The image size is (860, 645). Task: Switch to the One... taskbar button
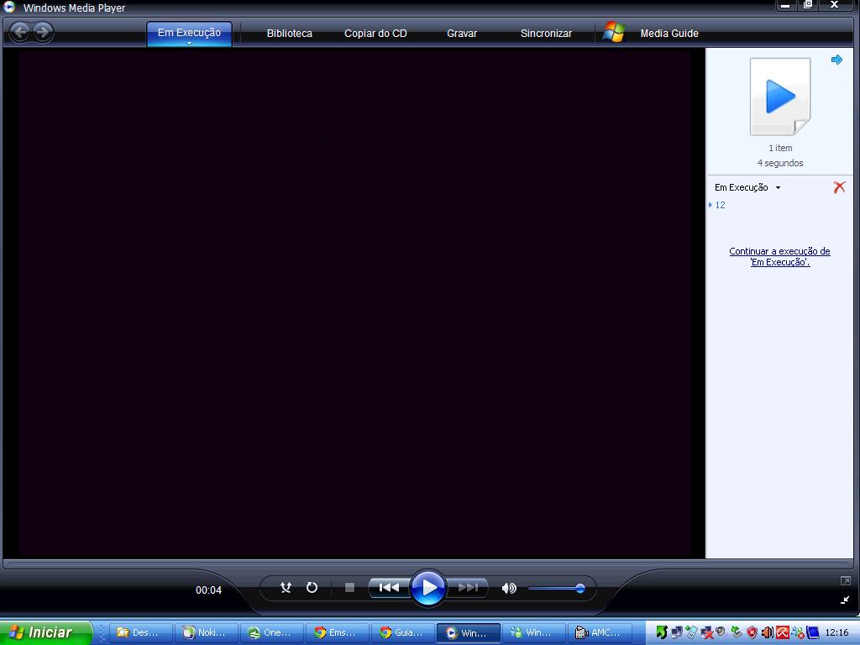coord(271,633)
